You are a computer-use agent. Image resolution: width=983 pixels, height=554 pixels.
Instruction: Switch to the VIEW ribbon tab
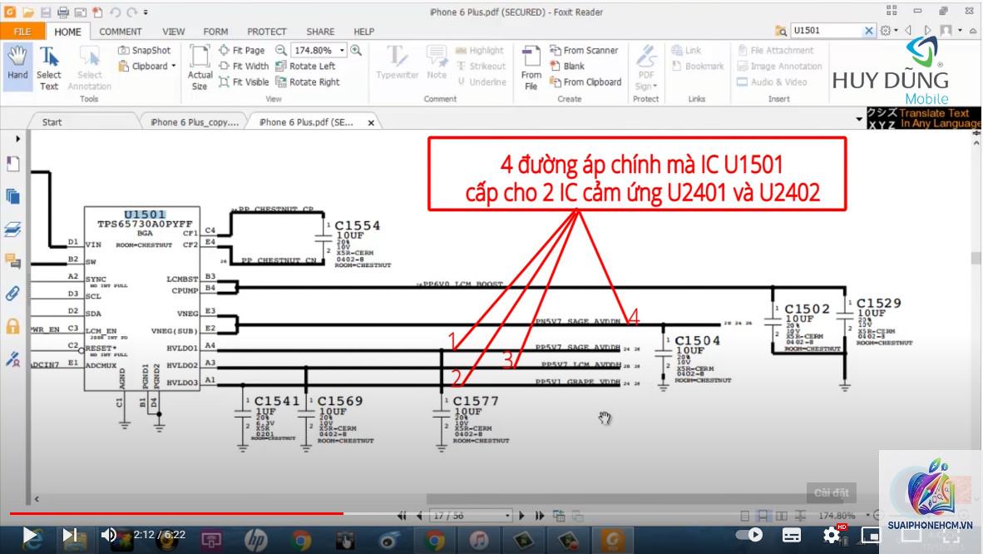[174, 32]
